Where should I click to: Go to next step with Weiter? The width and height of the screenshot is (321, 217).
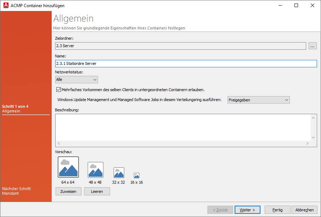pos(247,210)
